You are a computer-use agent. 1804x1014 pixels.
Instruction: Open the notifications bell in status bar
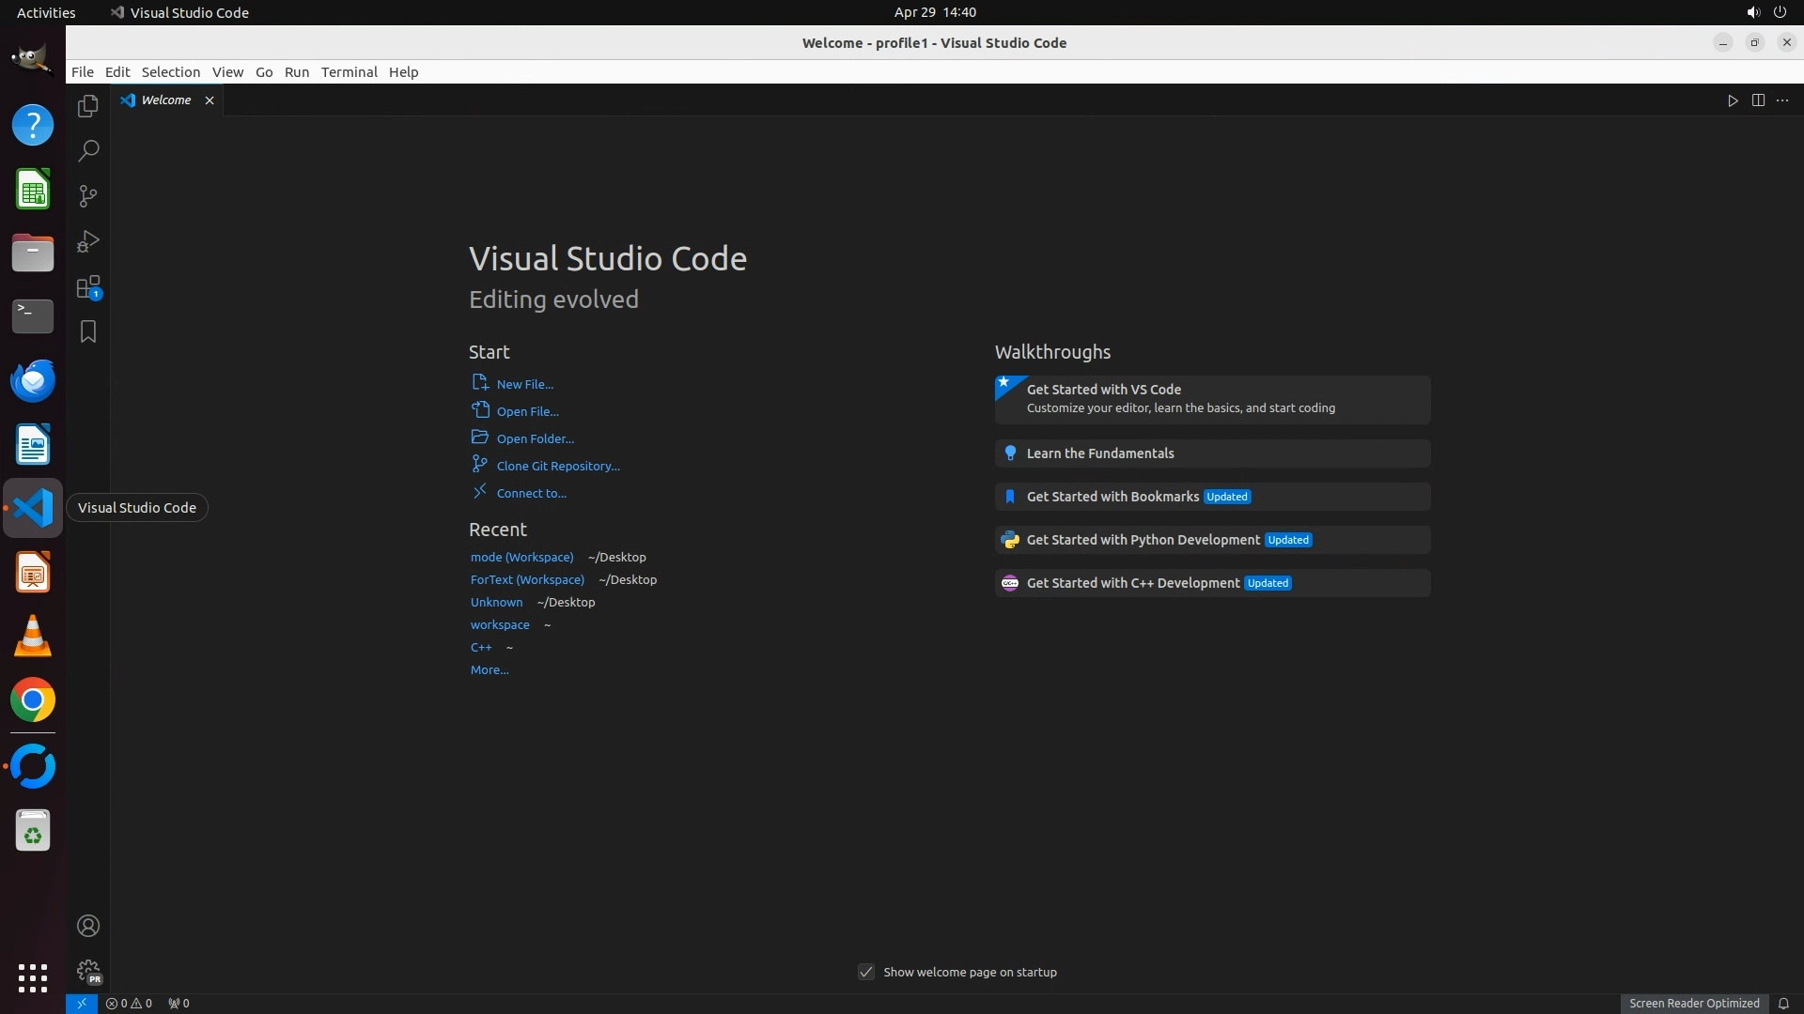tap(1783, 1003)
